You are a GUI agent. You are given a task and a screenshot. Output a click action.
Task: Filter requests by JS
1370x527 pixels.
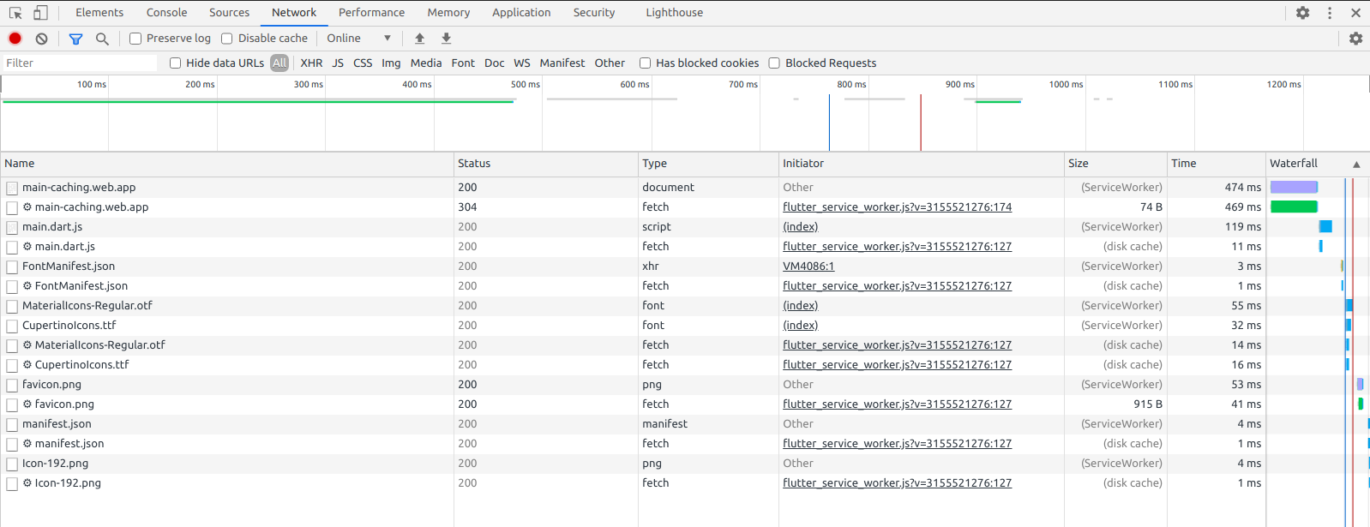(338, 63)
